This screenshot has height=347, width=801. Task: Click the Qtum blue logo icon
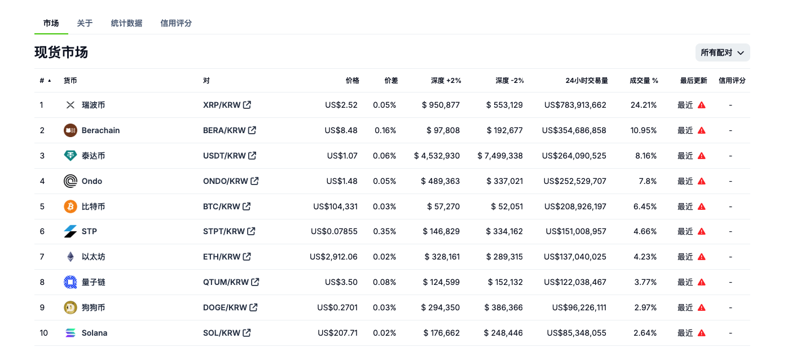click(x=70, y=282)
